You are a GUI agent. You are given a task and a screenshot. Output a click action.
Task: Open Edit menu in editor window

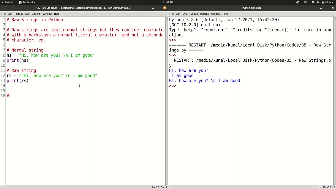pos(10,14)
